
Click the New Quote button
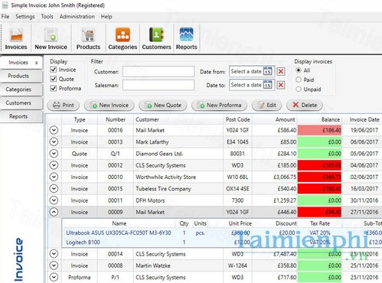(x=163, y=105)
